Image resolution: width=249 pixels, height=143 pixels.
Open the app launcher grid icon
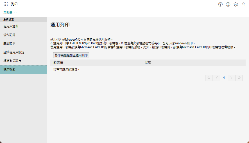point(6,4)
